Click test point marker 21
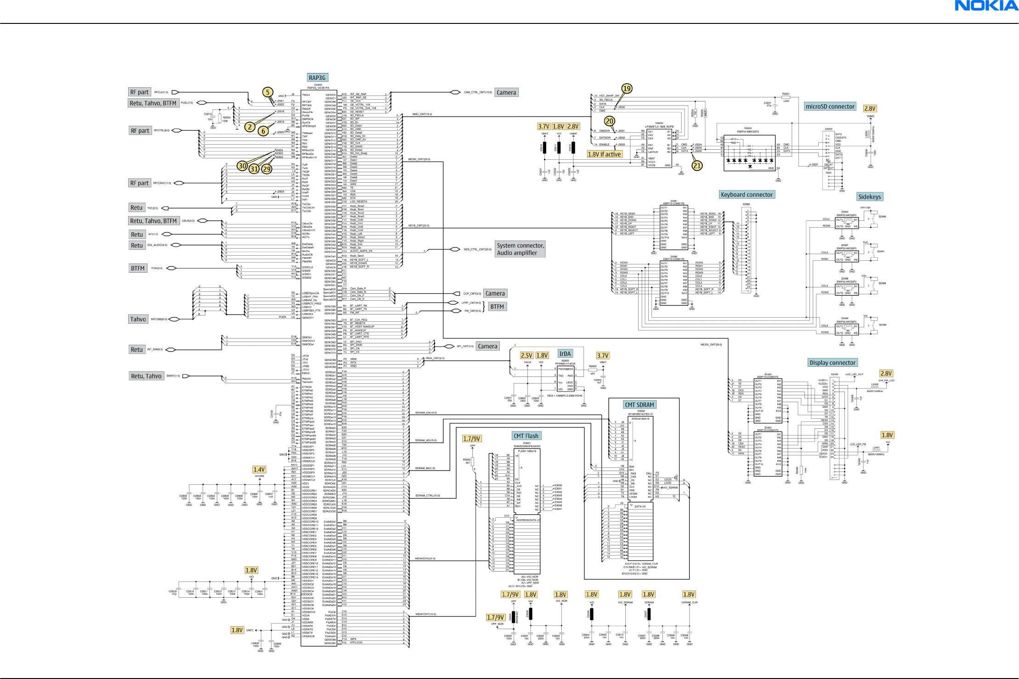Screen dimensions: 1019x679 (x=697, y=166)
